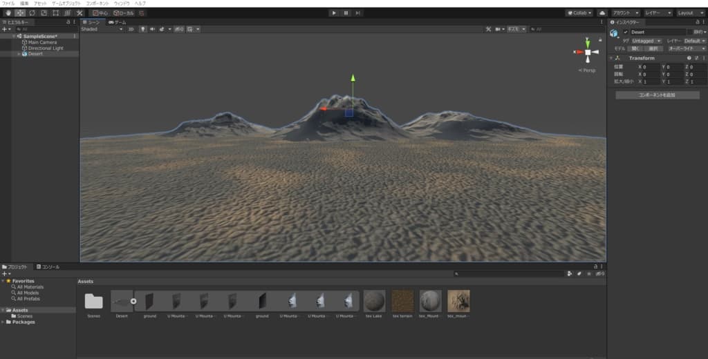Select the tex terrain texture thumbnail
Viewport: 708px width, 359px height.
coord(402,301)
